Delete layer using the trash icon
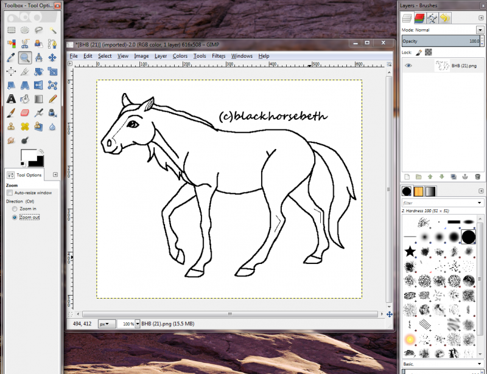The image size is (487, 374). tap(478, 177)
